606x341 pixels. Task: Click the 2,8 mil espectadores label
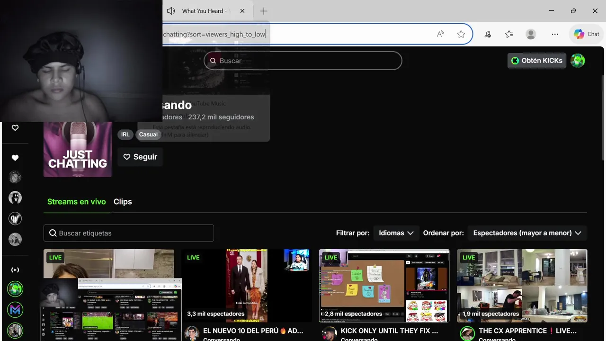pos(353,314)
